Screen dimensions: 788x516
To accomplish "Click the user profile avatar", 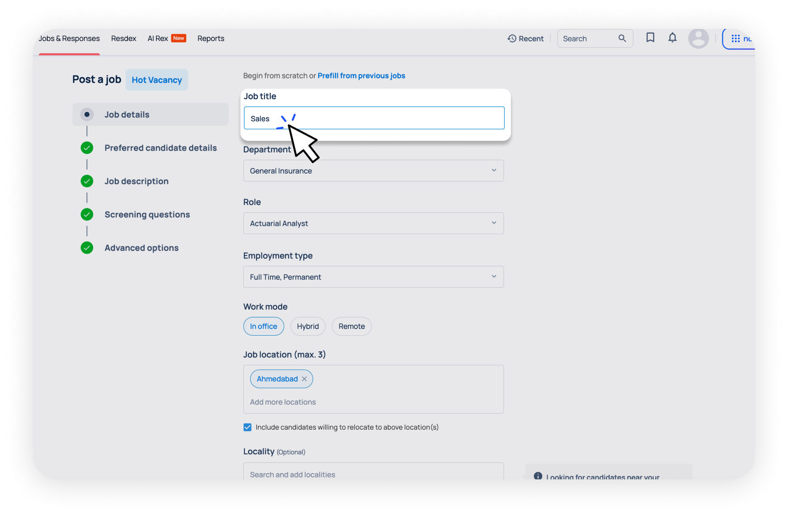I will pyautogui.click(x=698, y=39).
